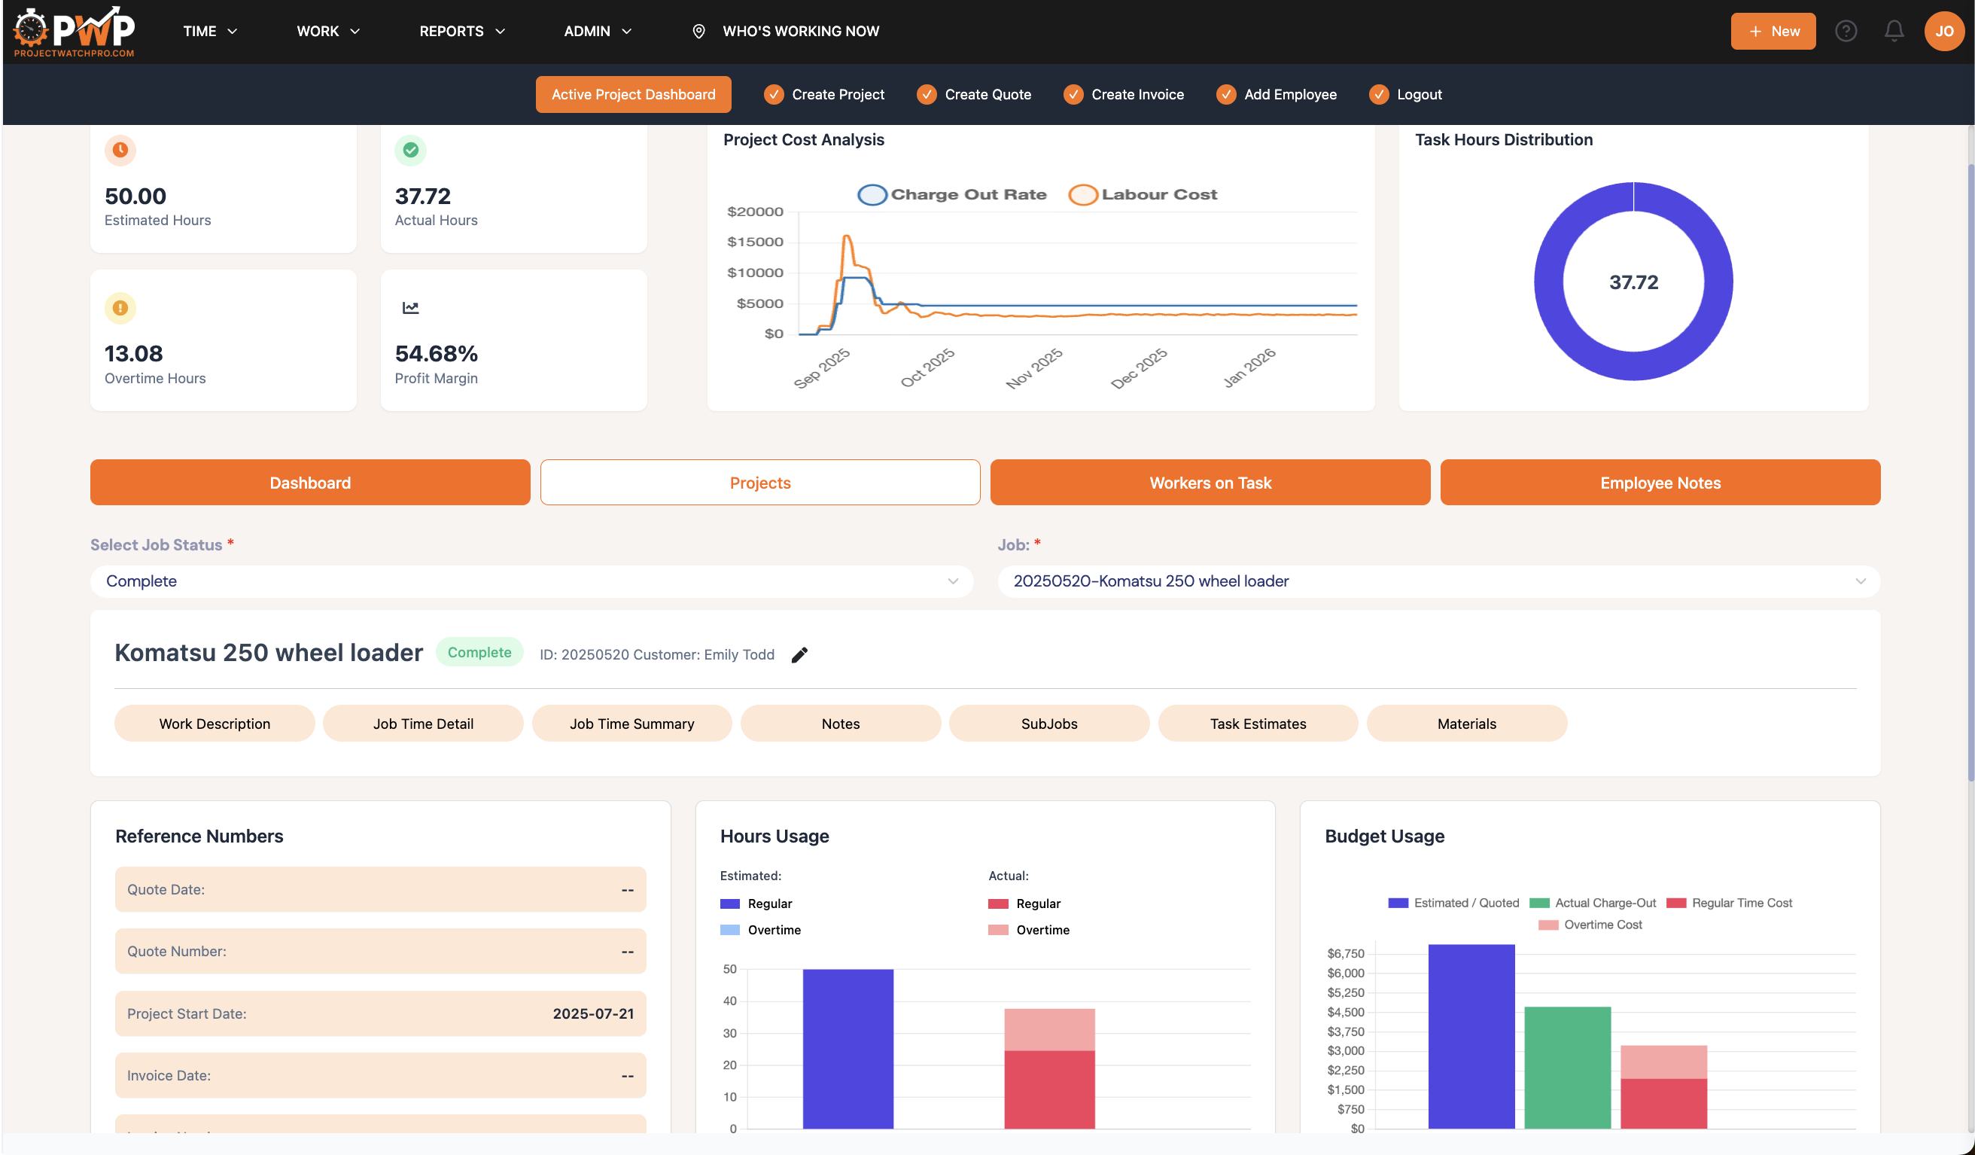Click the Estimated / Quoted legend swatch
Image resolution: width=1975 pixels, height=1155 pixels.
(1398, 903)
